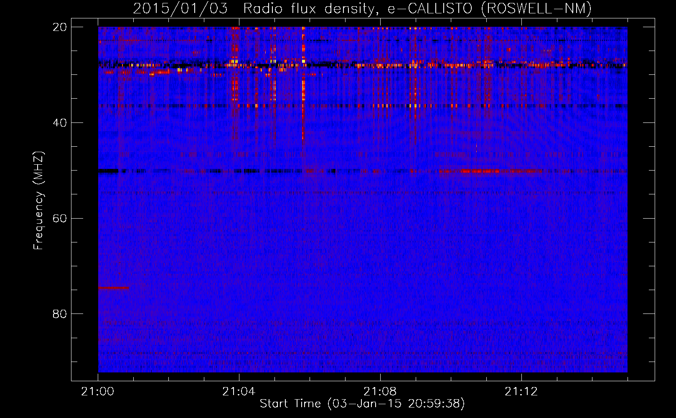Screen dimensions: 676x418
Task: Click the 'Start Time (03-Jan-15 20:59:38)' axis label
Action: tap(362, 404)
